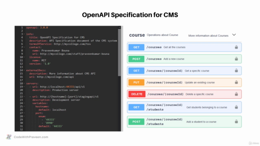The width and height of the screenshot is (260, 146).
Task: Click the default: localhost line
Action: click(x=52, y=110)
